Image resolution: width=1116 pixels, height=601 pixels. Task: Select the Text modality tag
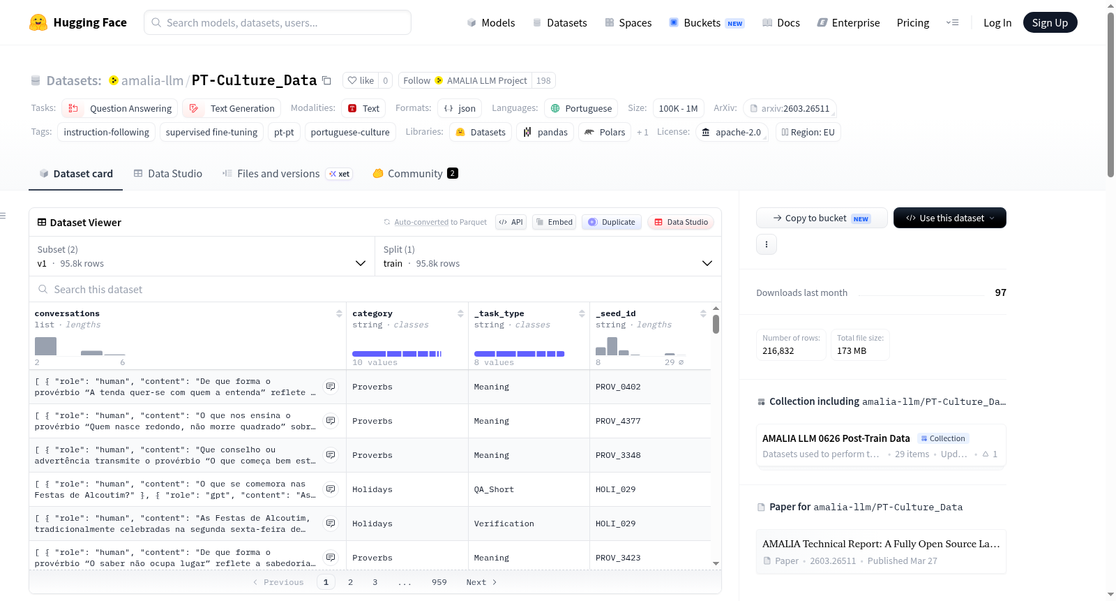tap(363, 108)
